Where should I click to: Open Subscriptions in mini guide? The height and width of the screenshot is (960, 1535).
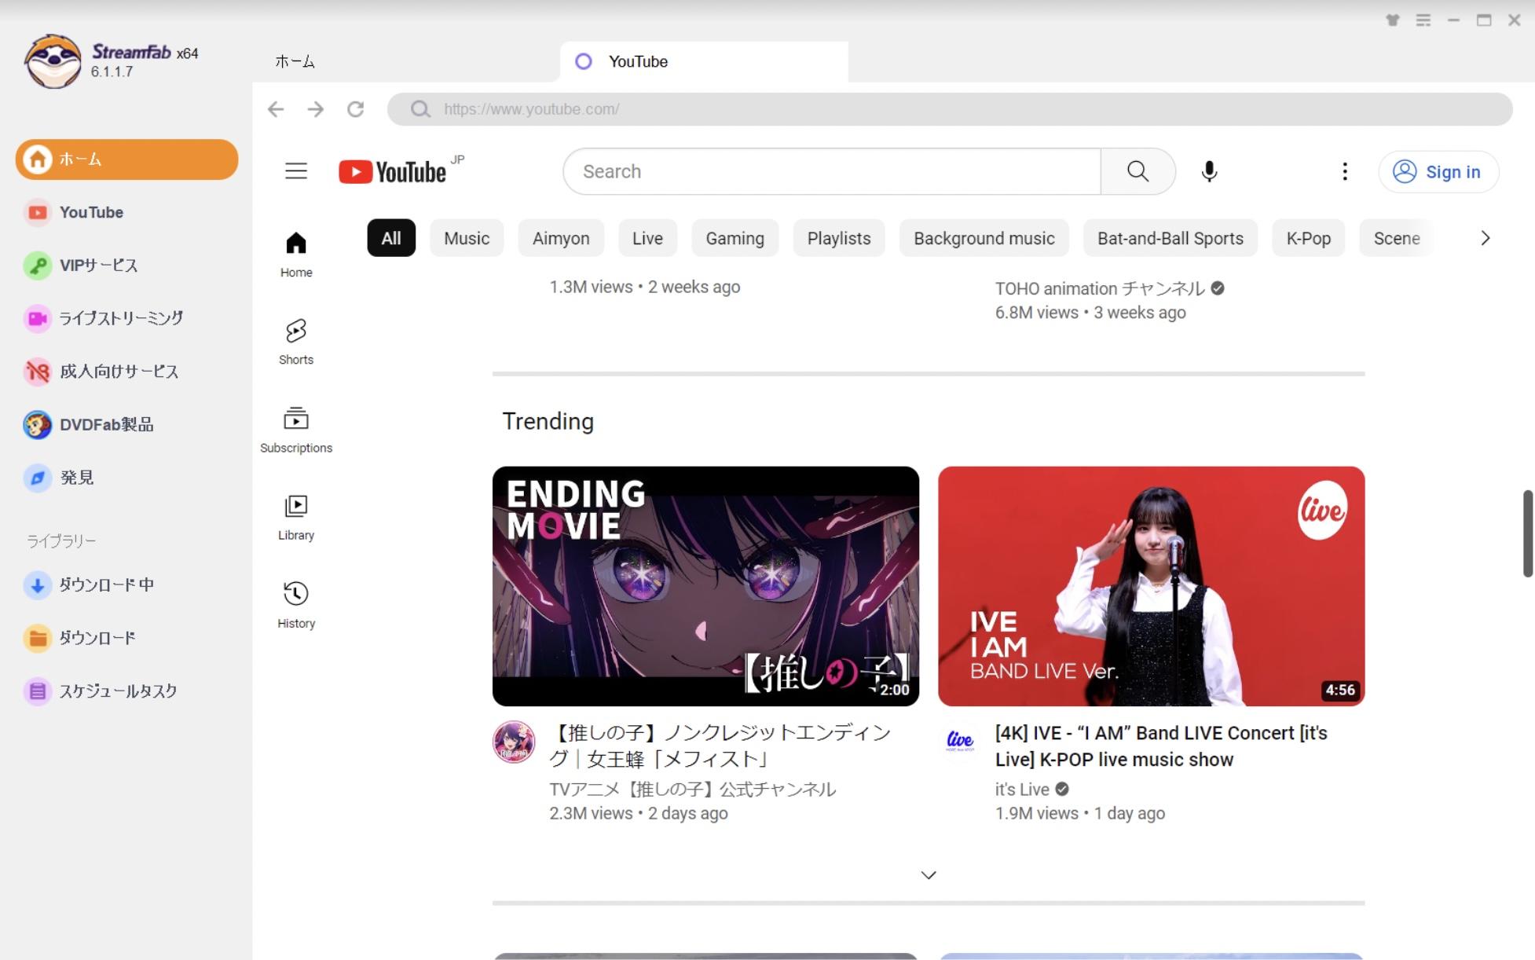pyautogui.click(x=296, y=430)
